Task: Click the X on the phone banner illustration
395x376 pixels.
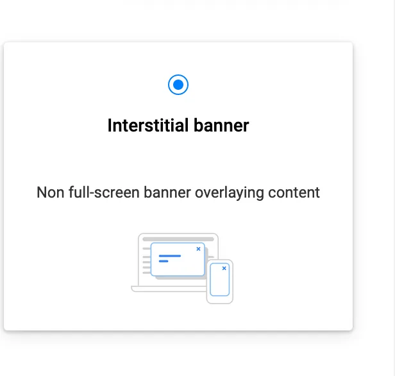Action: point(224,268)
